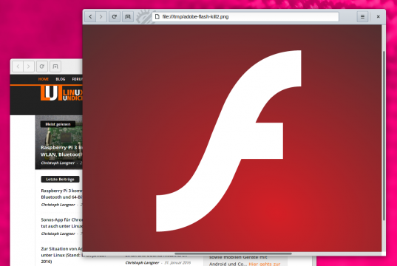
Task: Open FORUM menu item on background website
Action: point(77,79)
